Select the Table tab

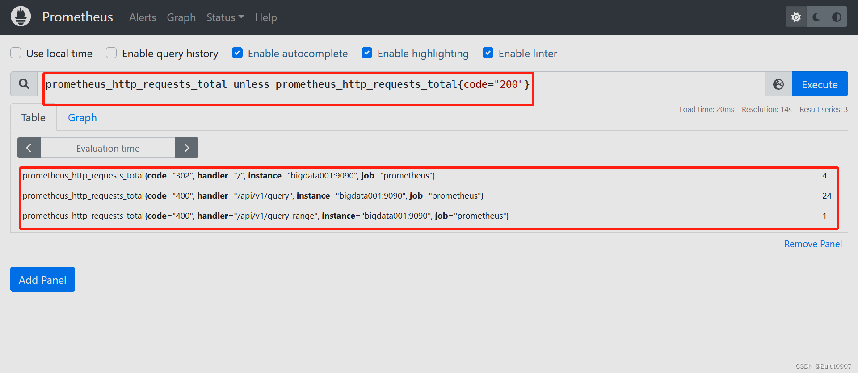pos(34,118)
